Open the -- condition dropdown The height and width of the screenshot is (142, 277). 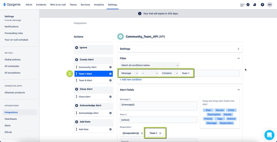point(150,73)
